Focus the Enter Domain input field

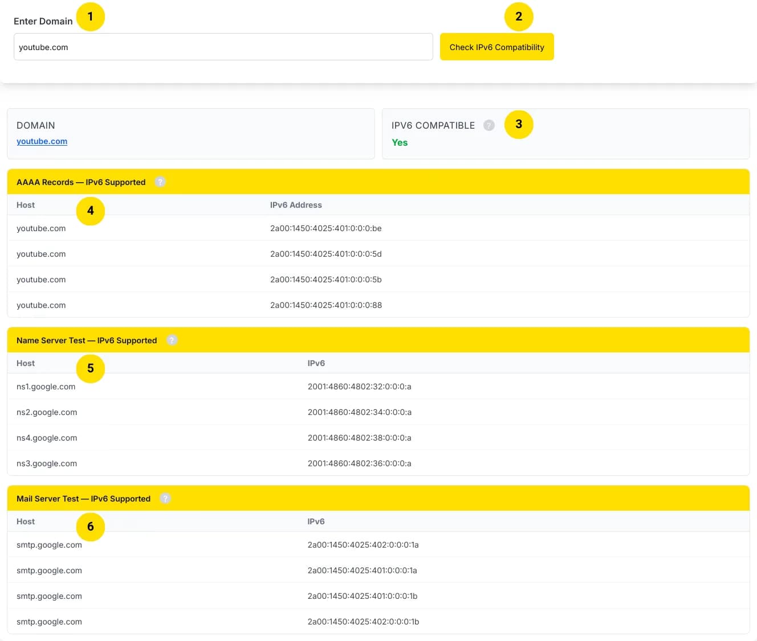click(223, 47)
